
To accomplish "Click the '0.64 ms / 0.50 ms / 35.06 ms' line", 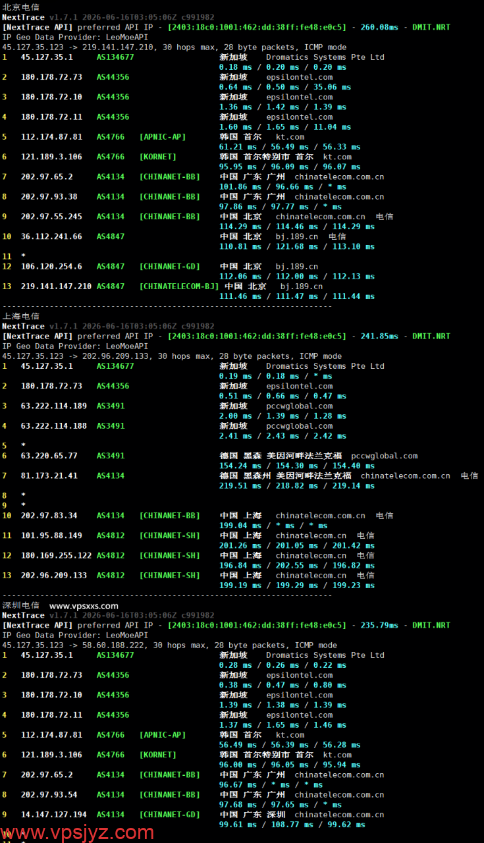I will click(285, 87).
